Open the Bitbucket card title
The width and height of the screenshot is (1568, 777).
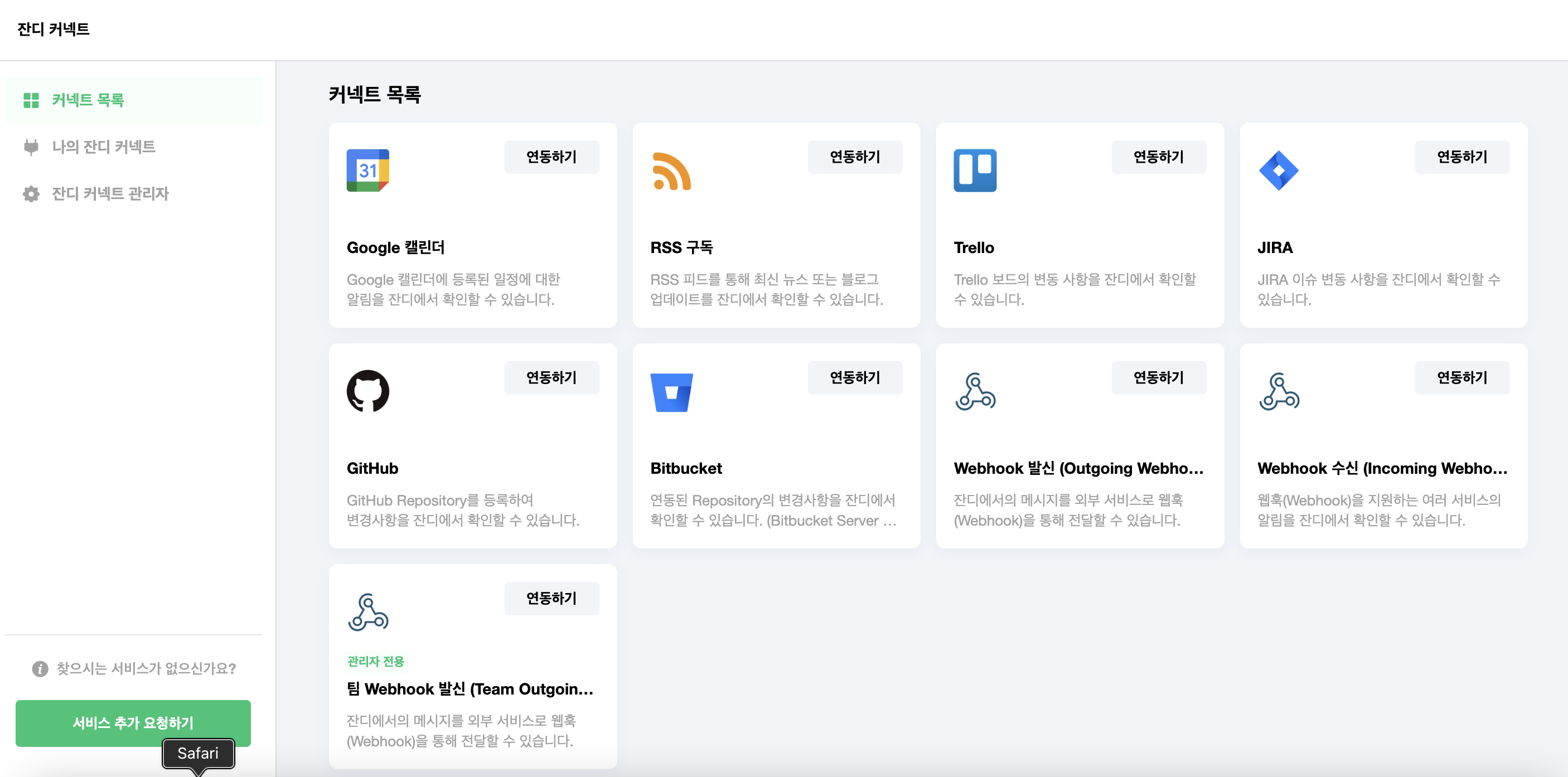pyautogui.click(x=685, y=468)
